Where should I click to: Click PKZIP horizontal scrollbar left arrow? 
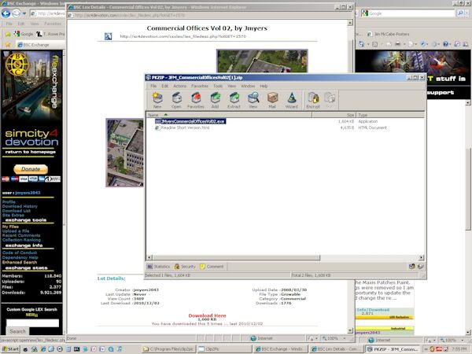(x=149, y=258)
